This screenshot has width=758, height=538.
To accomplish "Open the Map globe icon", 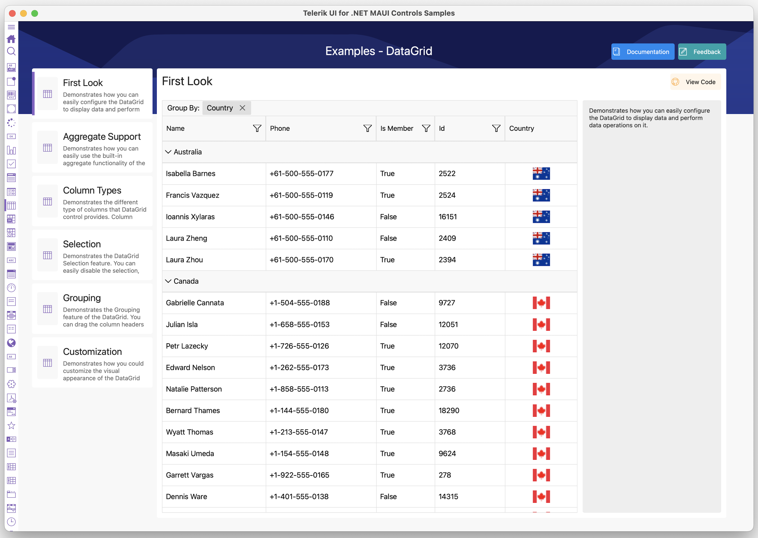I will (x=11, y=343).
